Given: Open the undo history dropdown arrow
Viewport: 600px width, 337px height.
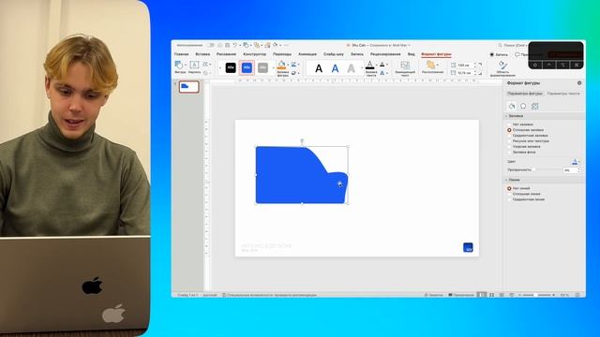Looking at the screenshot, I should [240, 45].
